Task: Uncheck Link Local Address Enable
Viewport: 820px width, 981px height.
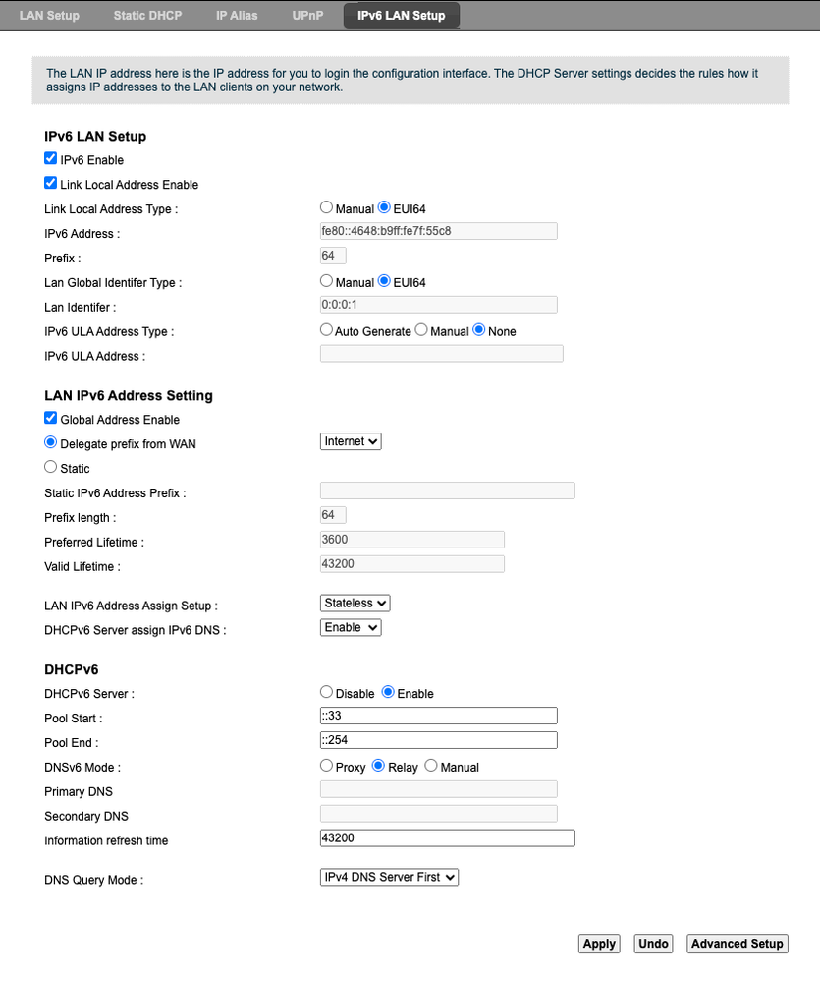Action: (x=51, y=183)
